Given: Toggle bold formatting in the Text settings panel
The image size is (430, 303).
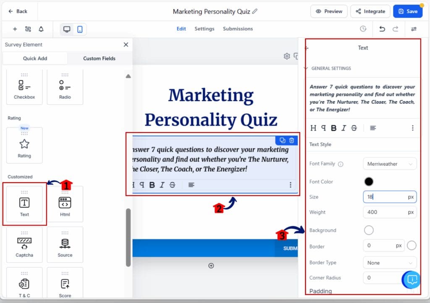Looking at the screenshot, I should [x=334, y=128].
